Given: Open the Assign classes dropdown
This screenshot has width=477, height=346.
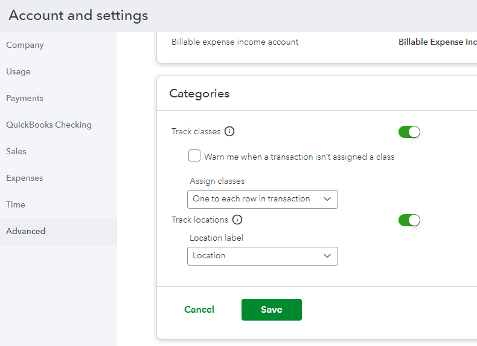Looking at the screenshot, I should click(x=262, y=199).
